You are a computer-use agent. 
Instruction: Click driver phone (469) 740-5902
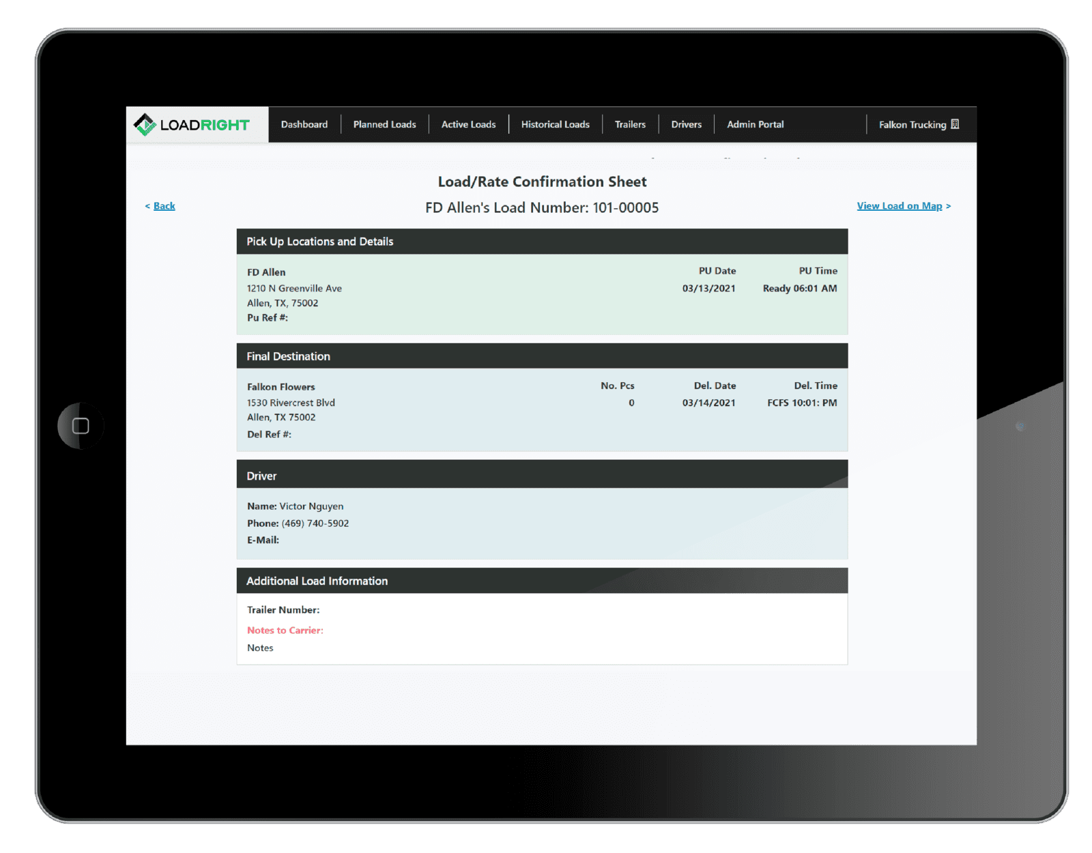pos(315,523)
